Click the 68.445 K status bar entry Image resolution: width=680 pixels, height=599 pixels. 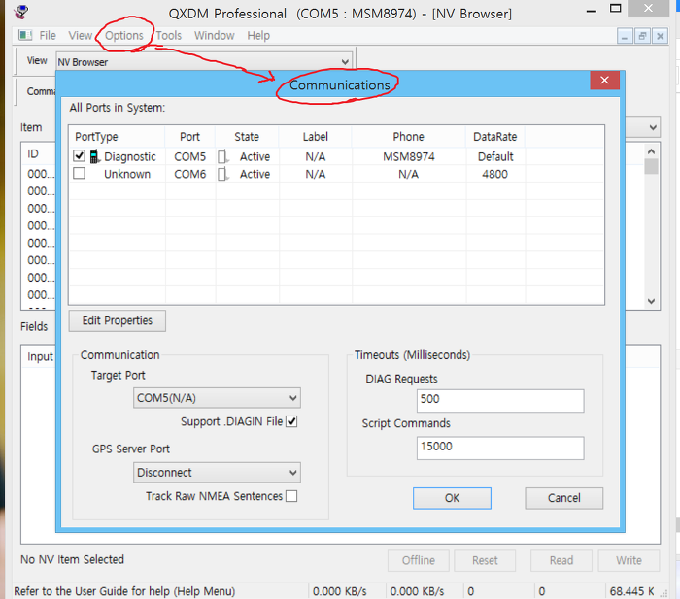click(631, 591)
